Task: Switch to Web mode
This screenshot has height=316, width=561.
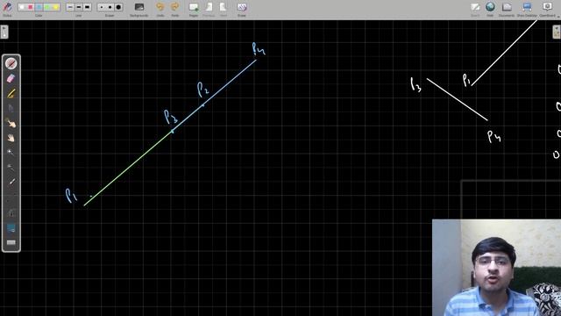Action: point(490,9)
